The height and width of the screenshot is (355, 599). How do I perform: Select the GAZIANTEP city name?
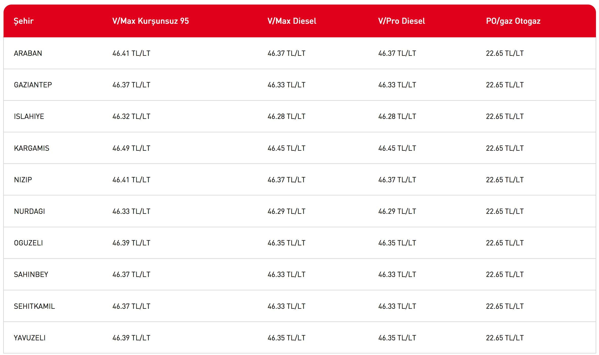pyautogui.click(x=33, y=85)
